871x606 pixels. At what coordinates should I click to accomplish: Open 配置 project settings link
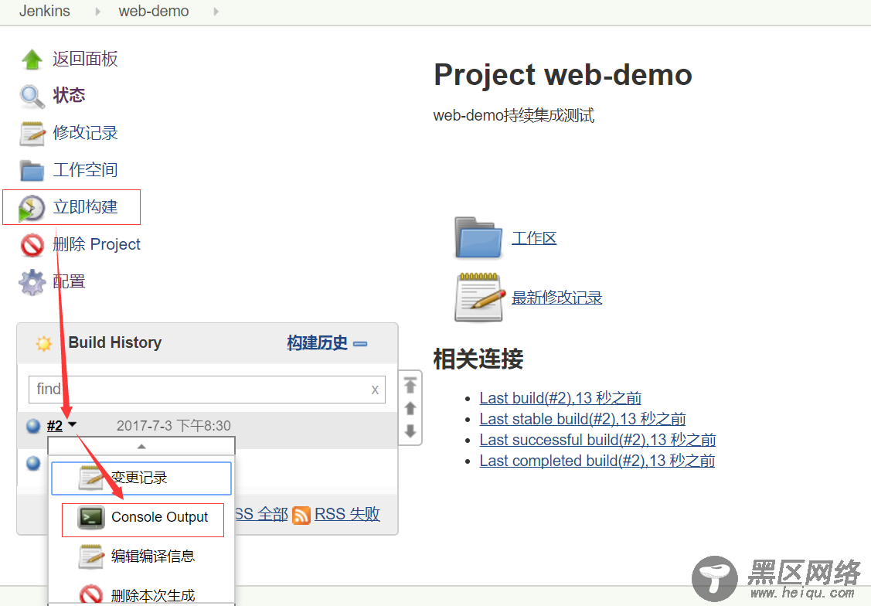69,281
